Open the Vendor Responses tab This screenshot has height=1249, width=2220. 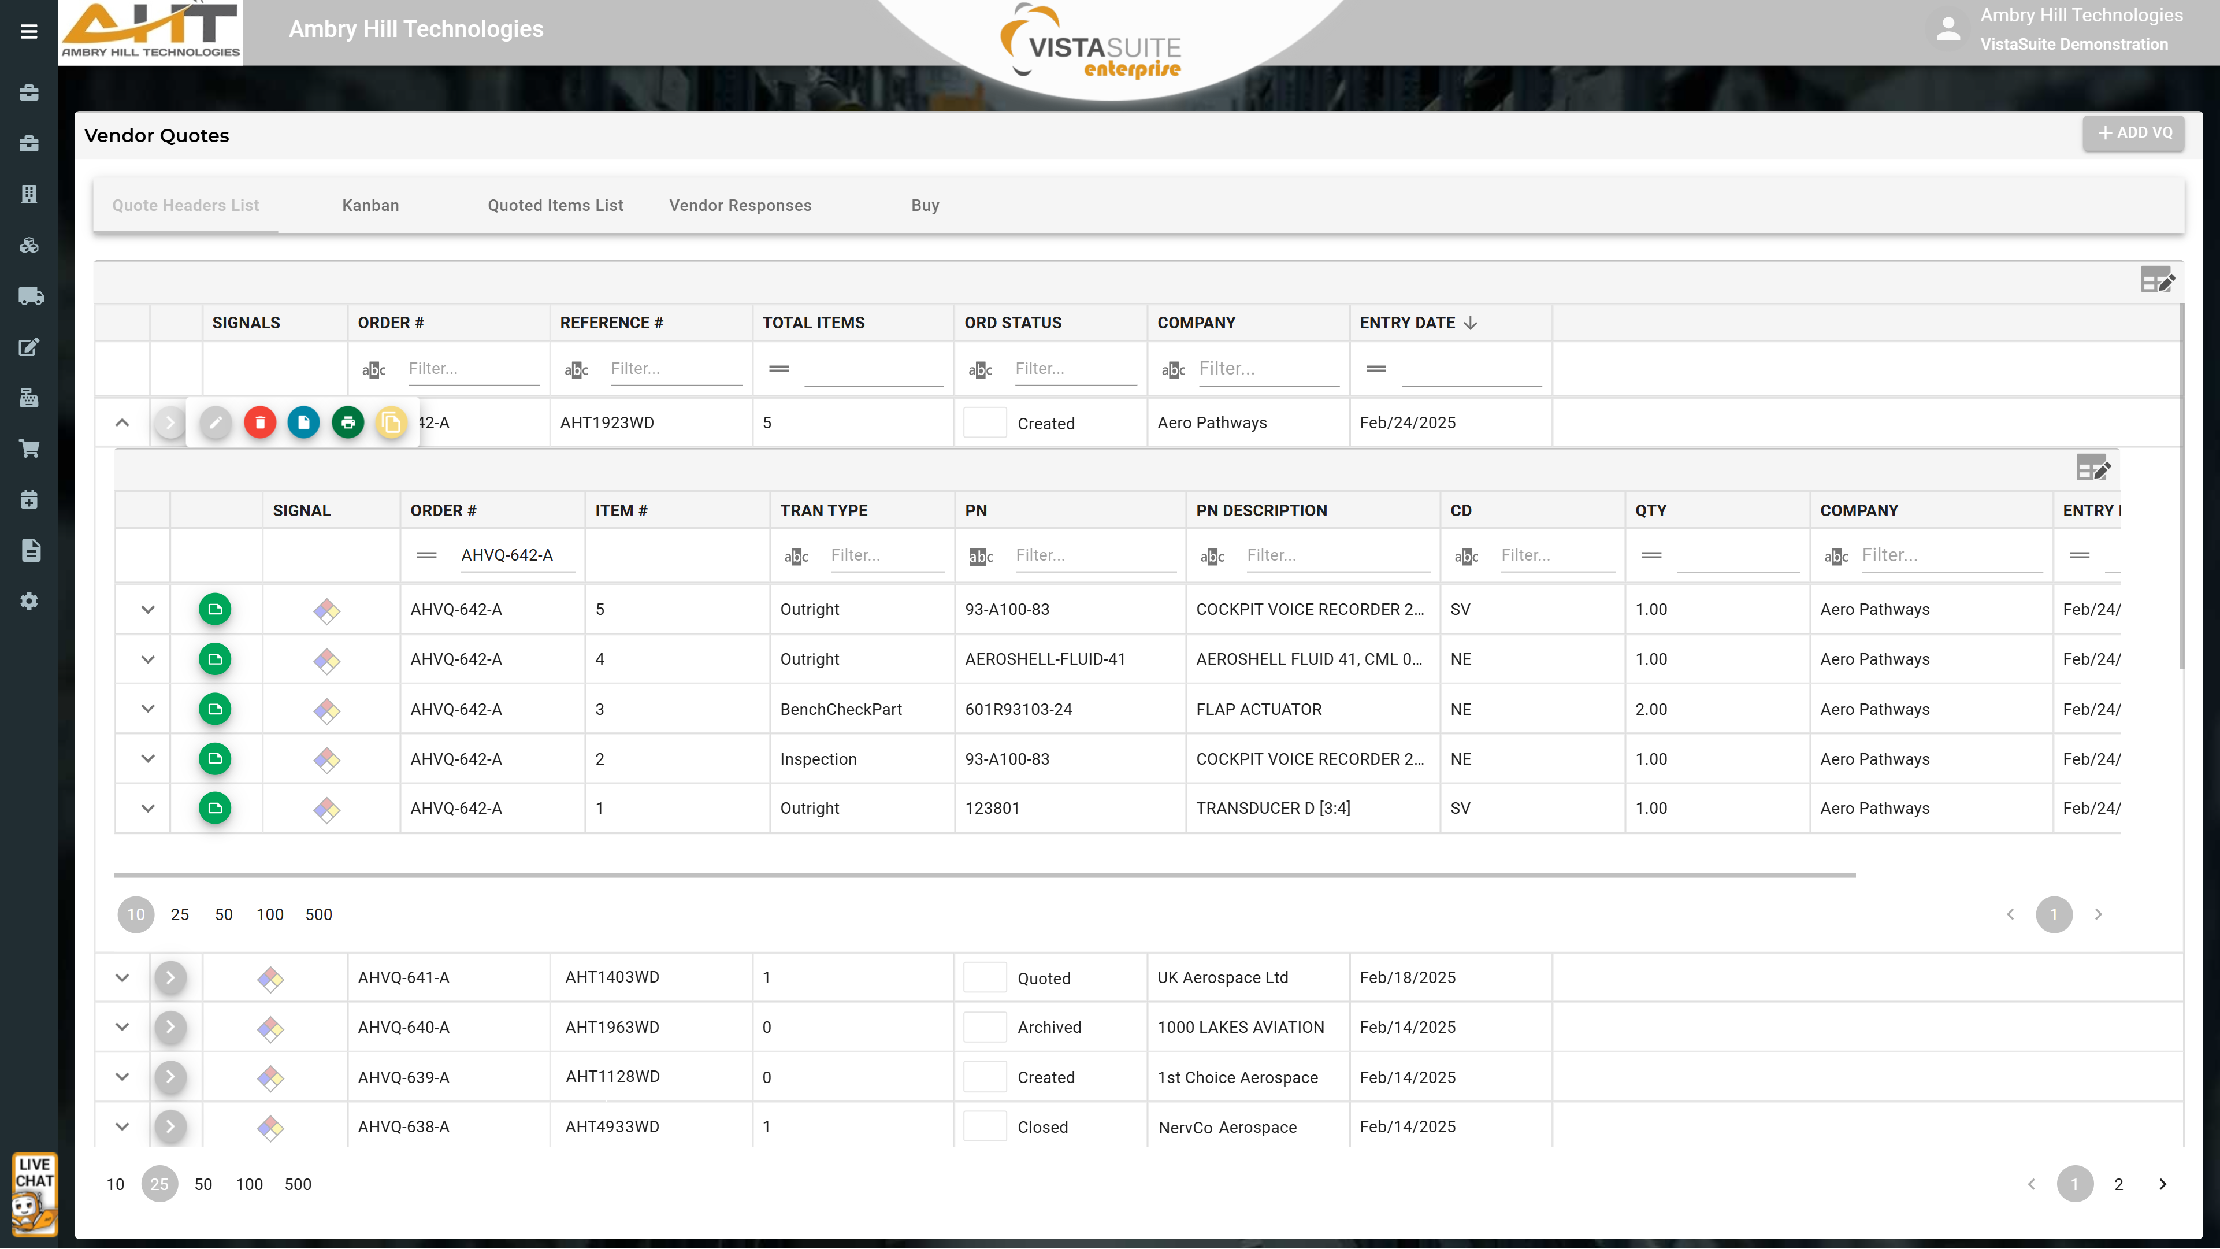(x=740, y=205)
